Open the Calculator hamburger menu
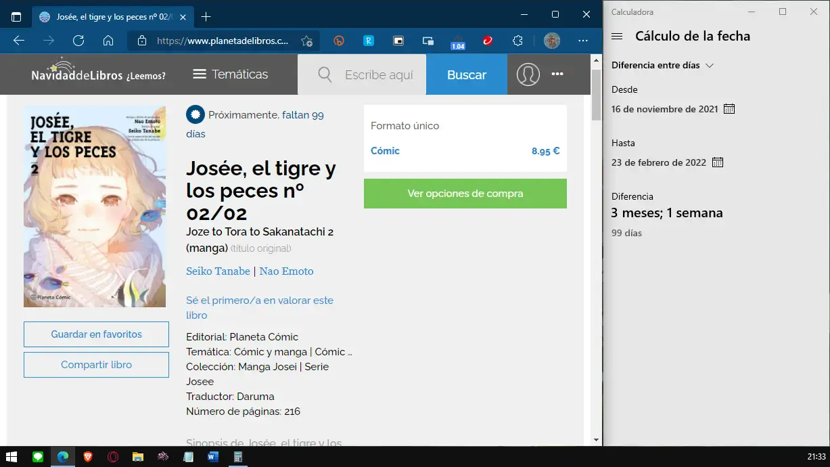 [616, 36]
